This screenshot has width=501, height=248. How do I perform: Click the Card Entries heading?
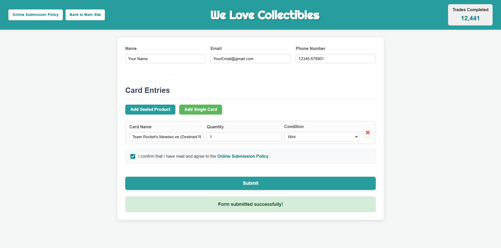[x=147, y=90]
